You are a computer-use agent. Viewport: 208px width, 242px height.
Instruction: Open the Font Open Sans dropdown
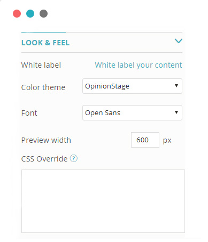click(132, 112)
